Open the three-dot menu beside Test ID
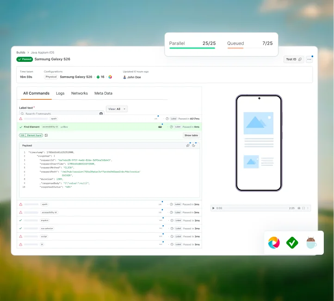 point(309,59)
